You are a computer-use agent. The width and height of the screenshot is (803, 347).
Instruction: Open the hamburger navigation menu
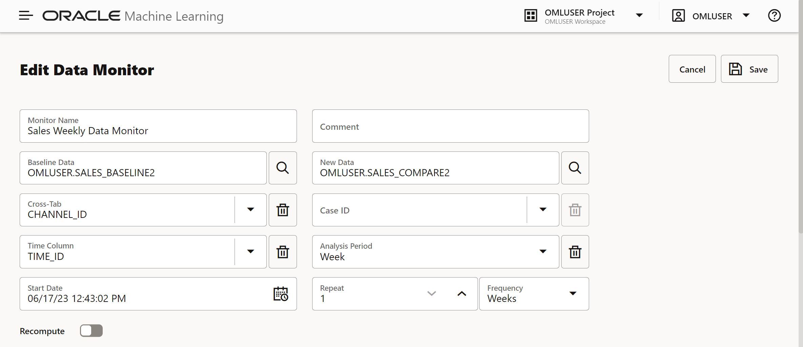26,16
